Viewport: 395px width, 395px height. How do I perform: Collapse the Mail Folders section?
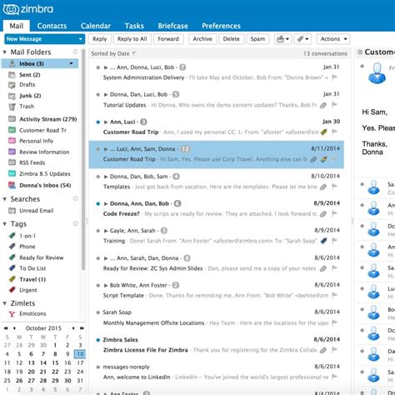tap(5, 52)
